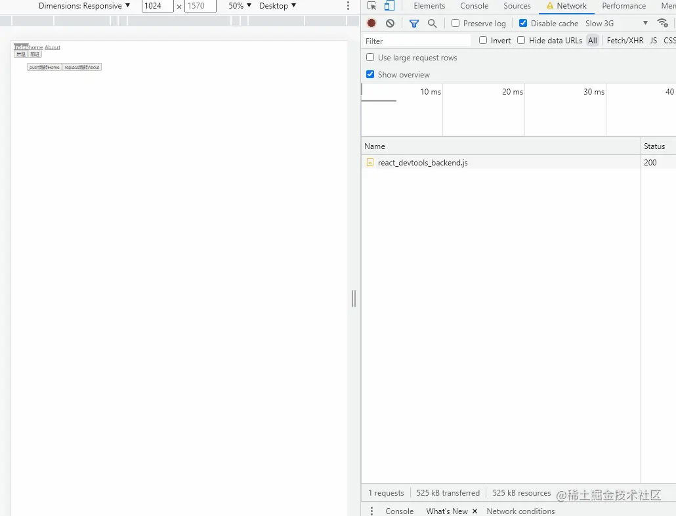Uncheck the Show overview checkbox

pyautogui.click(x=370, y=74)
